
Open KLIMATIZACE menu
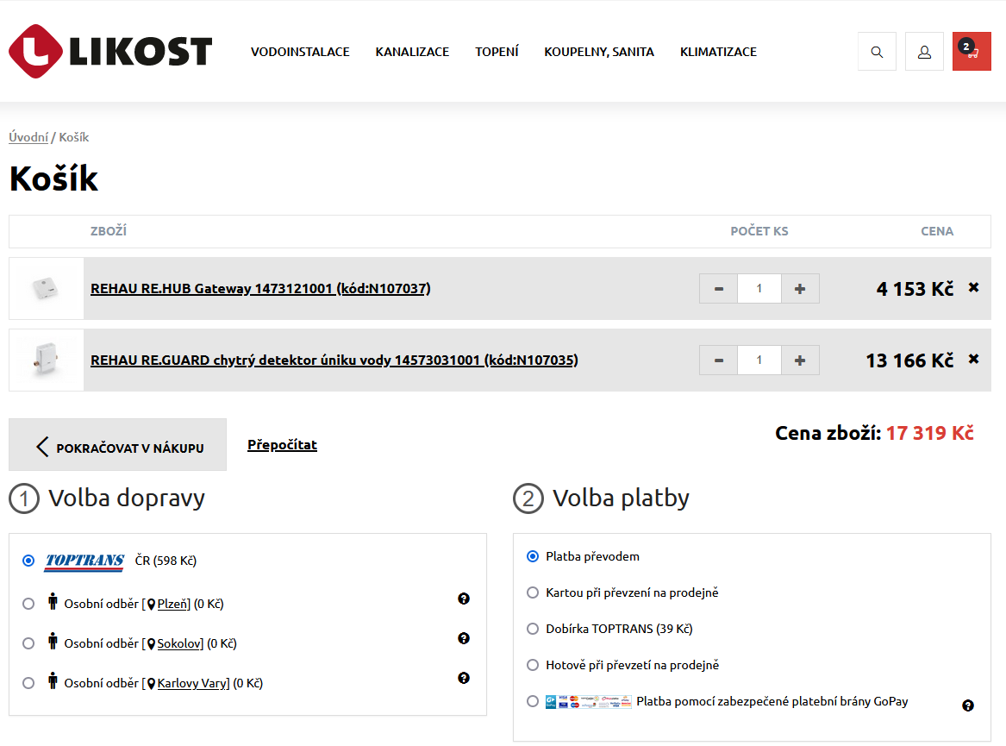tap(719, 52)
